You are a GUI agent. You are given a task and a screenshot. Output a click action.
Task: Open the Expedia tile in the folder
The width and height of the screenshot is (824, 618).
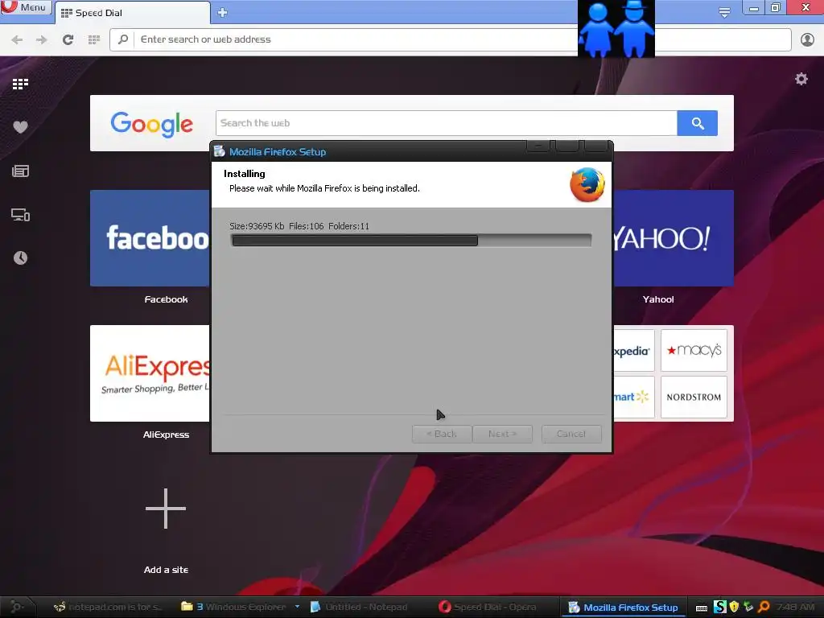(x=634, y=351)
